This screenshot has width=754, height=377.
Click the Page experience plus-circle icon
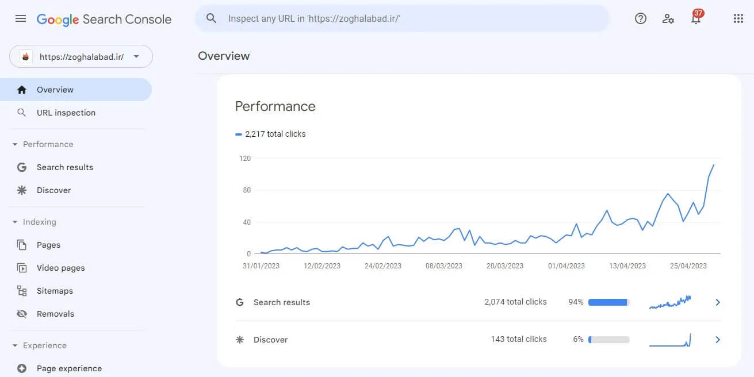pos(22,368)
